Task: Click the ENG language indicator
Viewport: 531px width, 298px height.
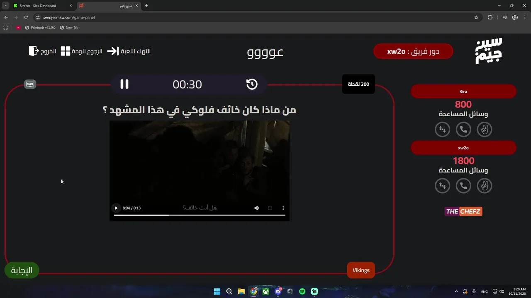Action: pyautogui.click(x=484, y=291)
